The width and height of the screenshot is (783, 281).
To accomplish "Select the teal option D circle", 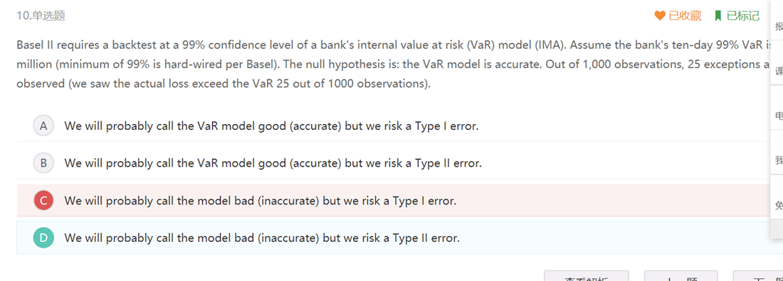I will (x=43, y=238).
